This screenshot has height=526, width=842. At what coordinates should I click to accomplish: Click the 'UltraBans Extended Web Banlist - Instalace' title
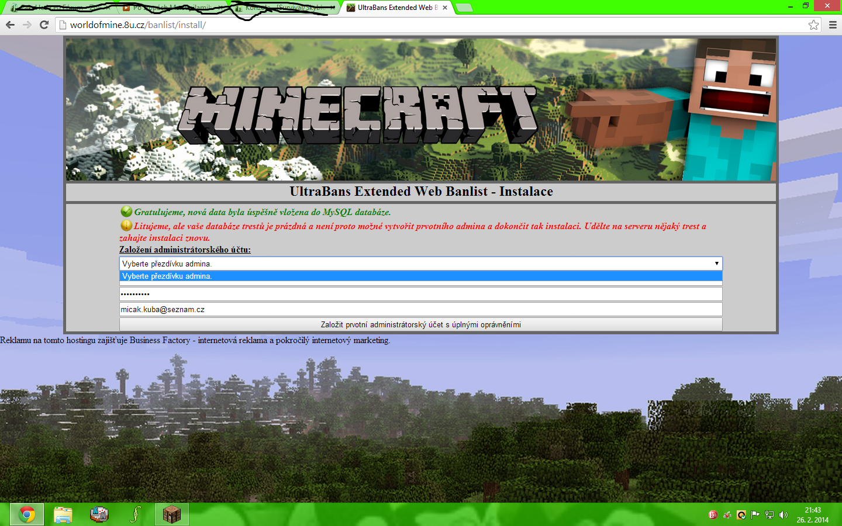(421, 191)
